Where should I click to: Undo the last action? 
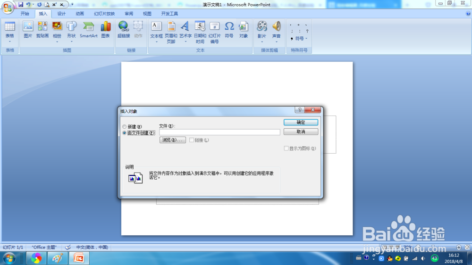click(x=28, y=5)
